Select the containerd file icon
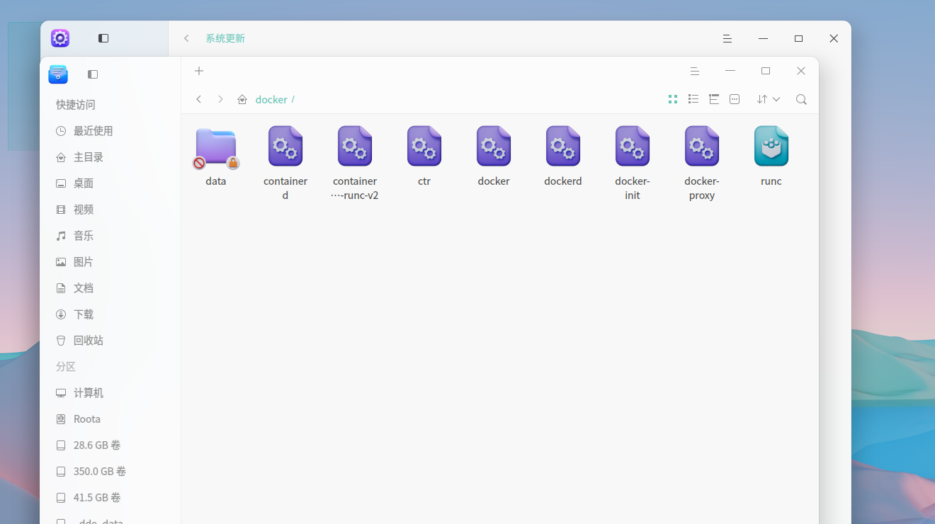The image size is (935, 524). (285, 147)
